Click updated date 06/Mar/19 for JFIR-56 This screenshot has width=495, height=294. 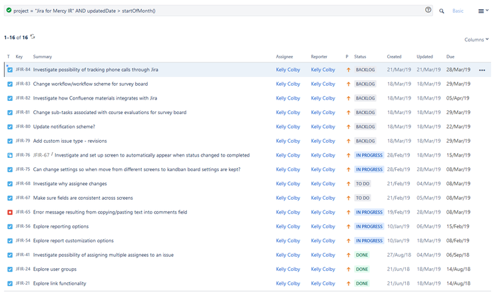pos(428,226)
